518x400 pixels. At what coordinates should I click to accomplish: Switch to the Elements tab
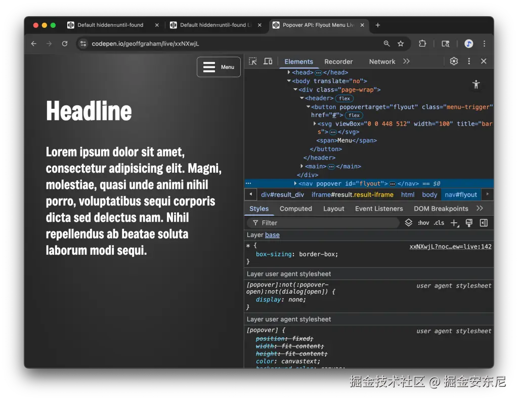click(298, 61)
